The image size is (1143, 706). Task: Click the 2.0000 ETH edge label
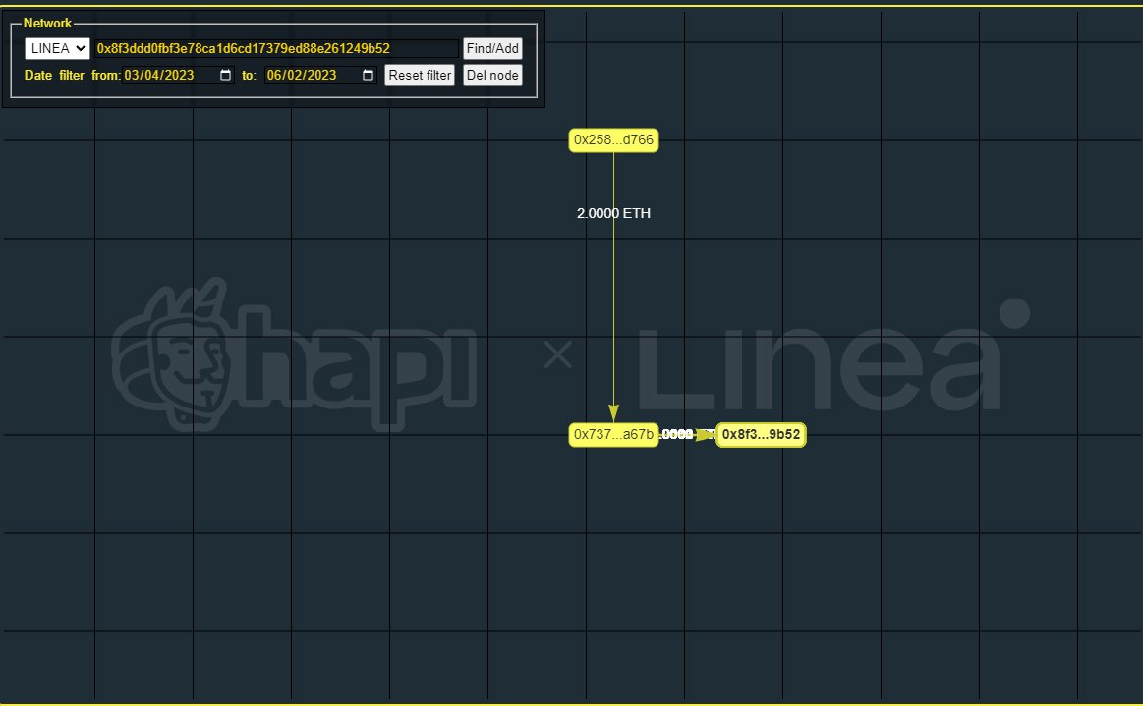coord(613,213)
